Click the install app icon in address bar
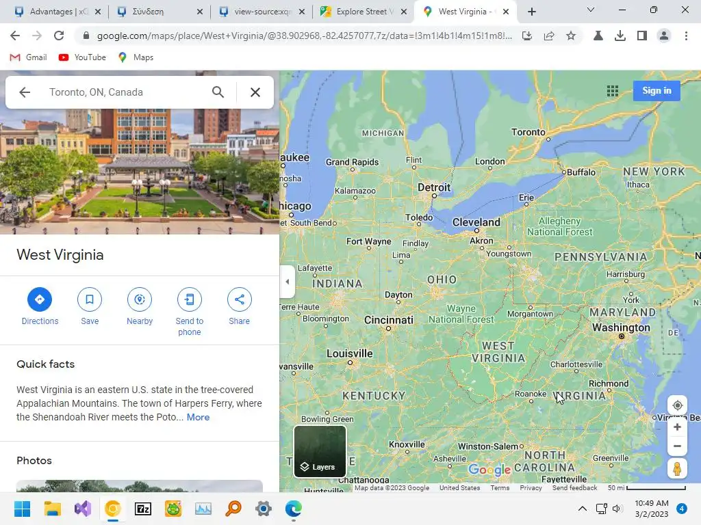Screen dimensions: 701x525 pyautogui.click(x=527, y=36)
